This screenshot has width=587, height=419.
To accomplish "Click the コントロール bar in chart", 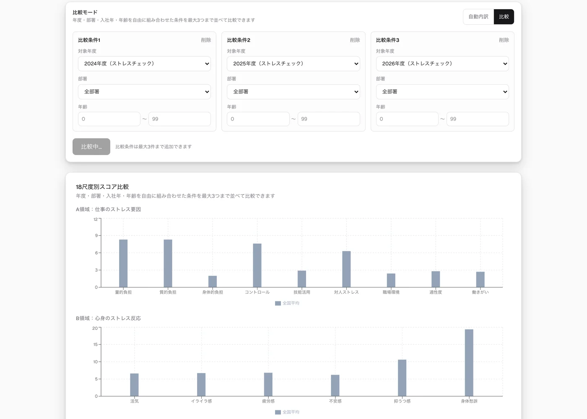I will click(257, 266).
